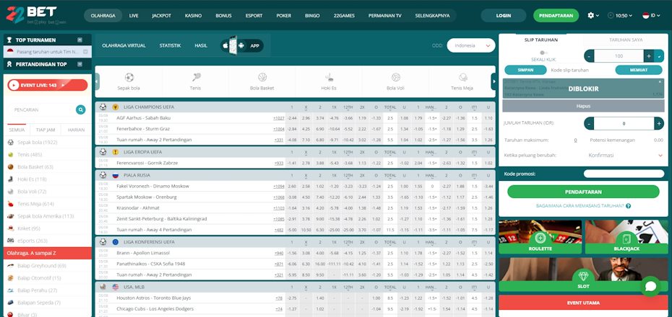Select the Hoki Es icon in carousel
This screenshot has height=317, width=672.
tap(329, 77)
